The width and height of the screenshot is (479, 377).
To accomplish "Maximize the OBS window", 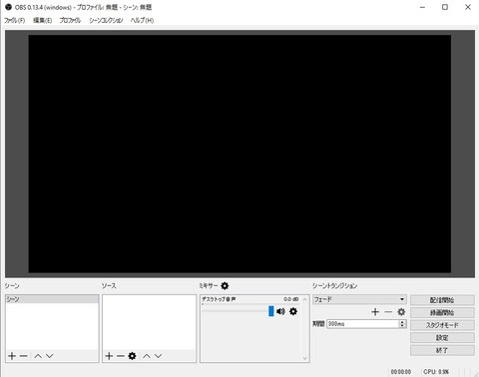I will (445, 7).
